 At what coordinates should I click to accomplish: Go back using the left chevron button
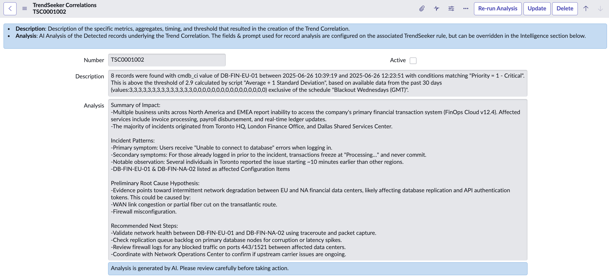click(x=10, y=9)
